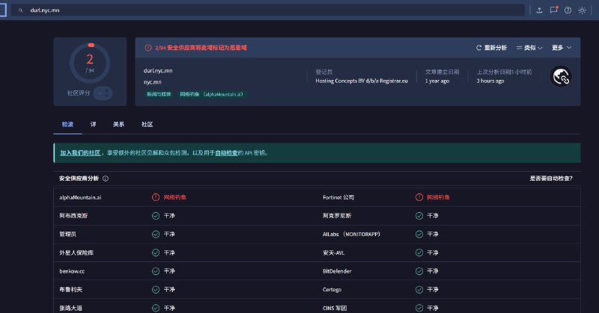
Task: Click the clean checkmark icon for 阿布西克斯
Action: pyautogui.click(x=156, y=216)
